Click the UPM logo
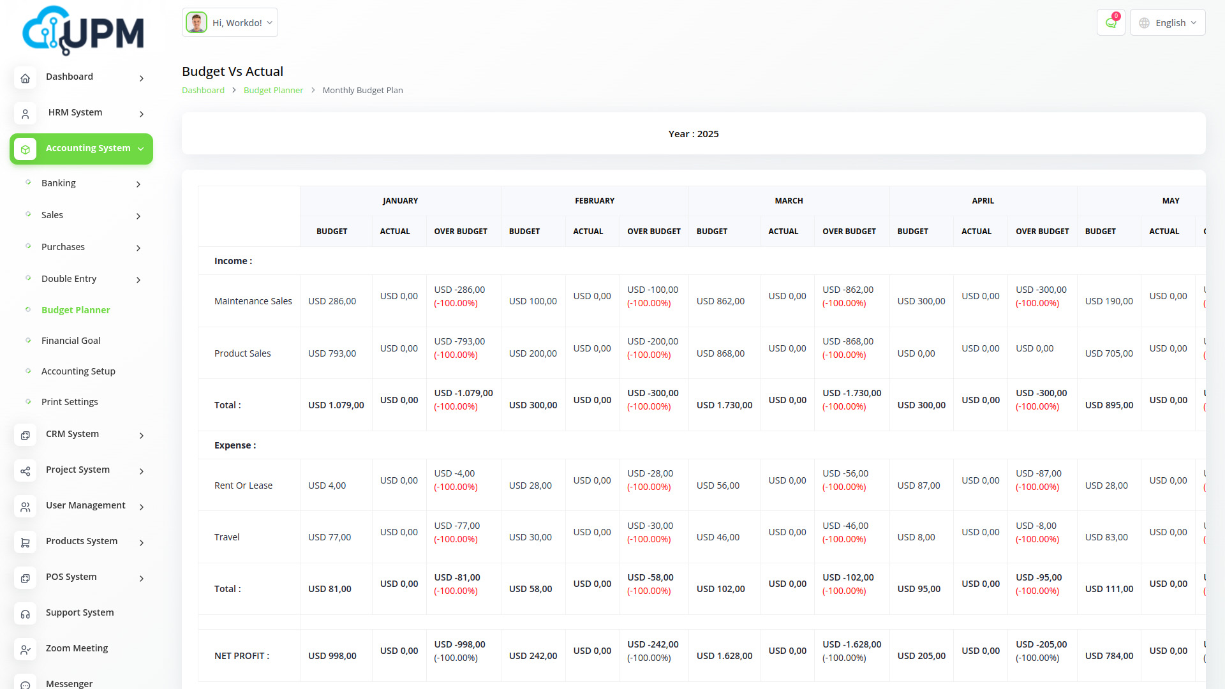 pyautogui.click(x=83, y=31)
